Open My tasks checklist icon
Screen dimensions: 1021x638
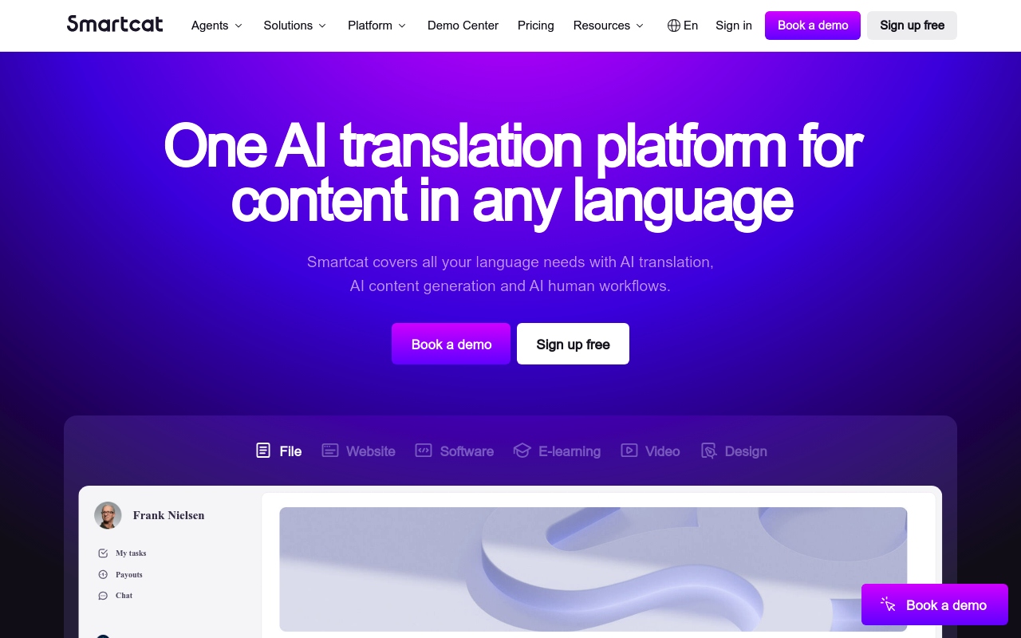[x=103, y=553]
